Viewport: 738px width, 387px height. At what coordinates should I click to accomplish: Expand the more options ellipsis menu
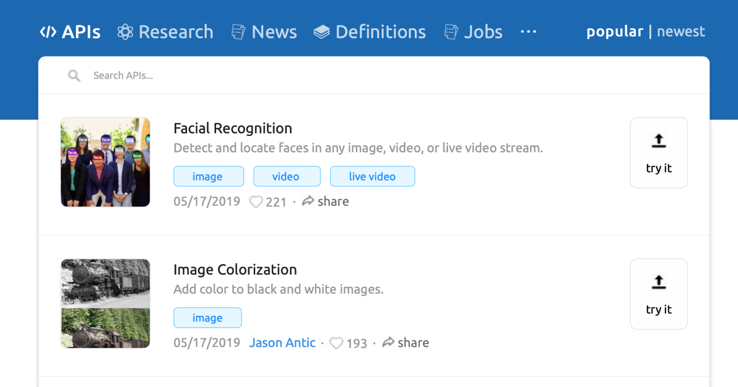(x=528, y=32)
